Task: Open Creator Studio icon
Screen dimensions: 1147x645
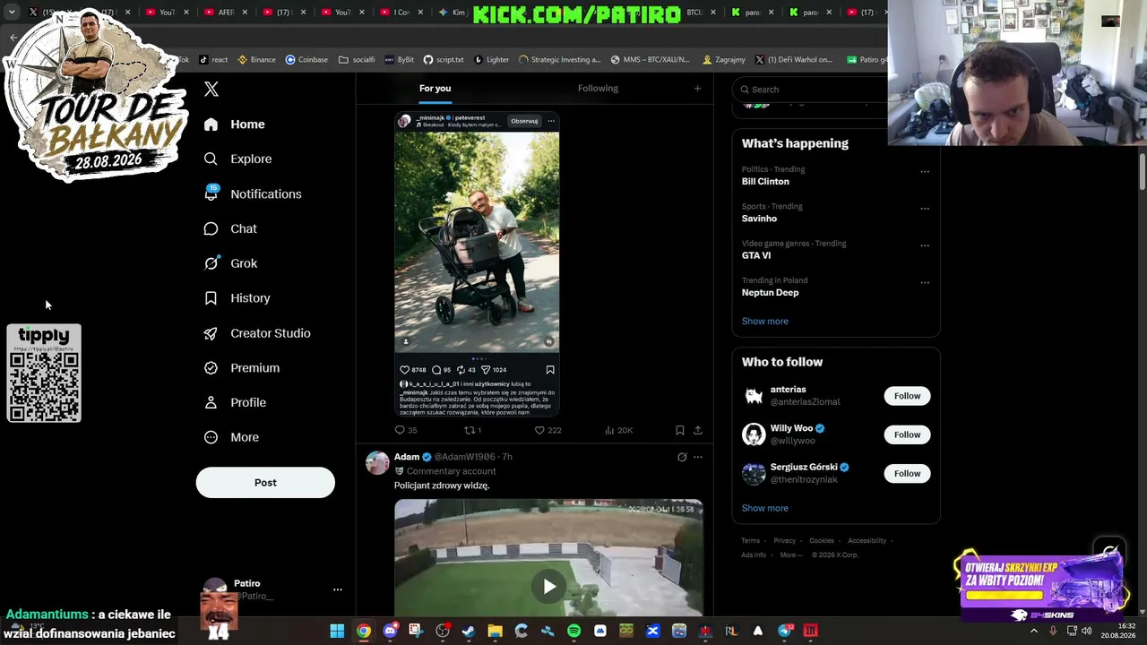Action: tap(211, 333)
